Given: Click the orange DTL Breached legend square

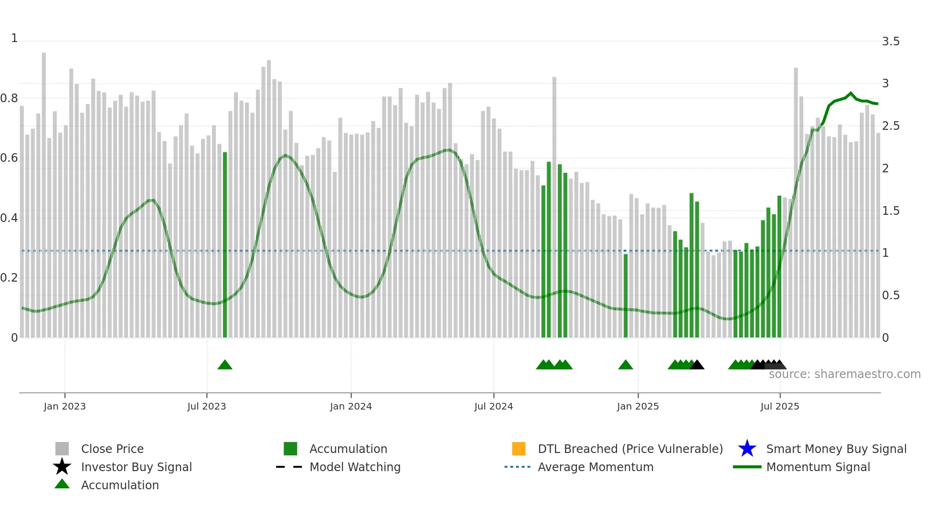Looking at the screenshot, I should point(519,449).
